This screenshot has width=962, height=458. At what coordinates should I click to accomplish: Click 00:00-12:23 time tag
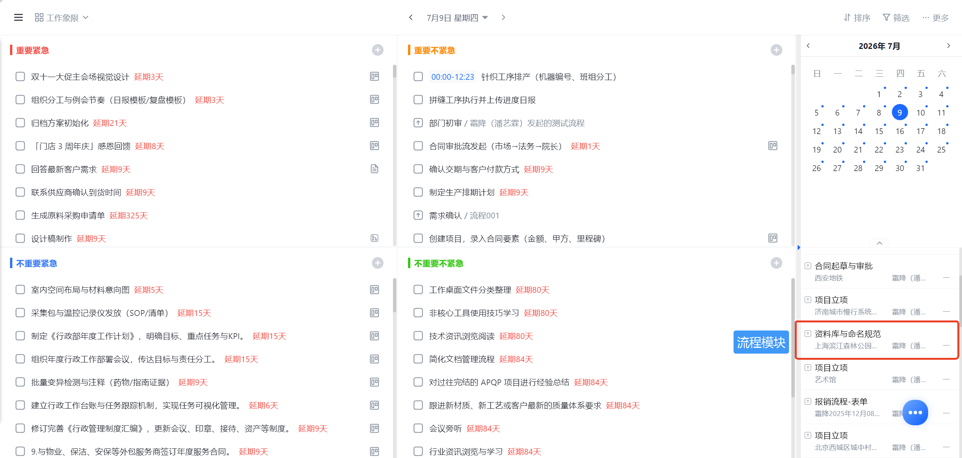(x=453, y=77)
